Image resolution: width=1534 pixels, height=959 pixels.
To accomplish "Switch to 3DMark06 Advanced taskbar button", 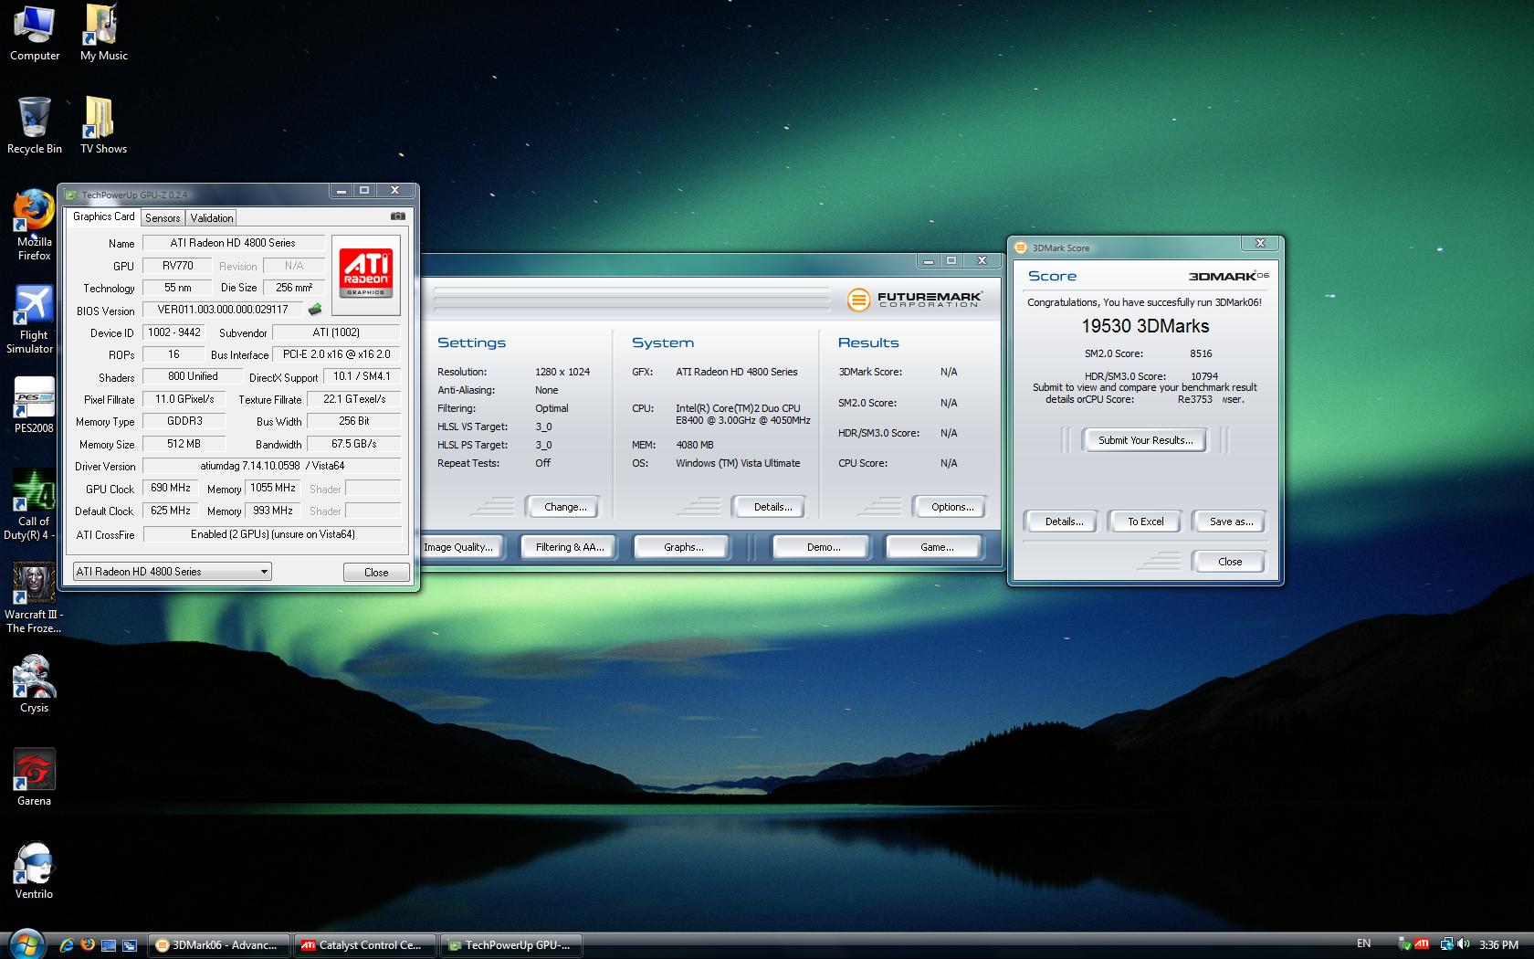I will click(219, 945).
